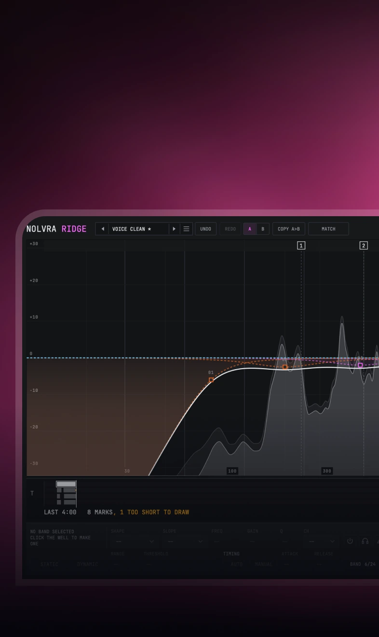
Task: Click marker 2 at top of graph
Action: [364, 246]
